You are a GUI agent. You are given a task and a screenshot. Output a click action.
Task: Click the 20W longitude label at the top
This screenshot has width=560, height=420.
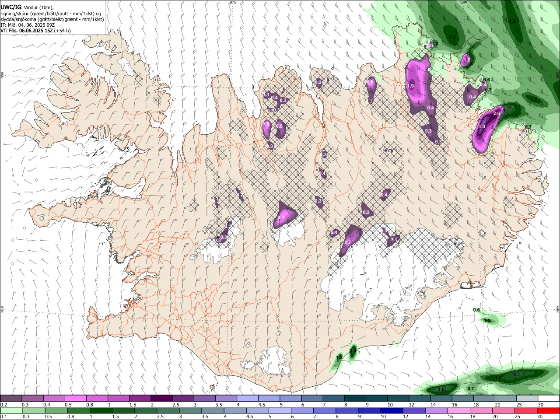coord(233,2)
